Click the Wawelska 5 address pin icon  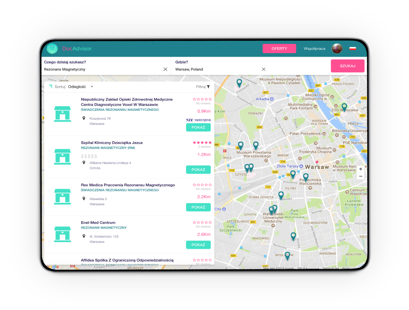(84, 199)
